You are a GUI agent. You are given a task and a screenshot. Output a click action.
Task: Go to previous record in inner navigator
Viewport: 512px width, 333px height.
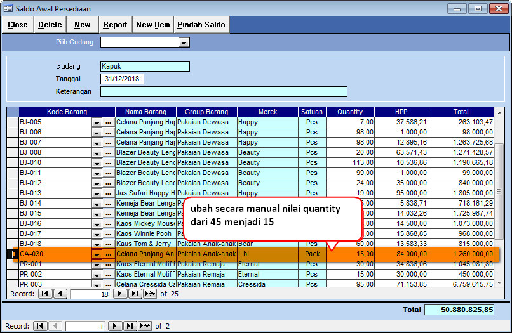tap(60, 294)
